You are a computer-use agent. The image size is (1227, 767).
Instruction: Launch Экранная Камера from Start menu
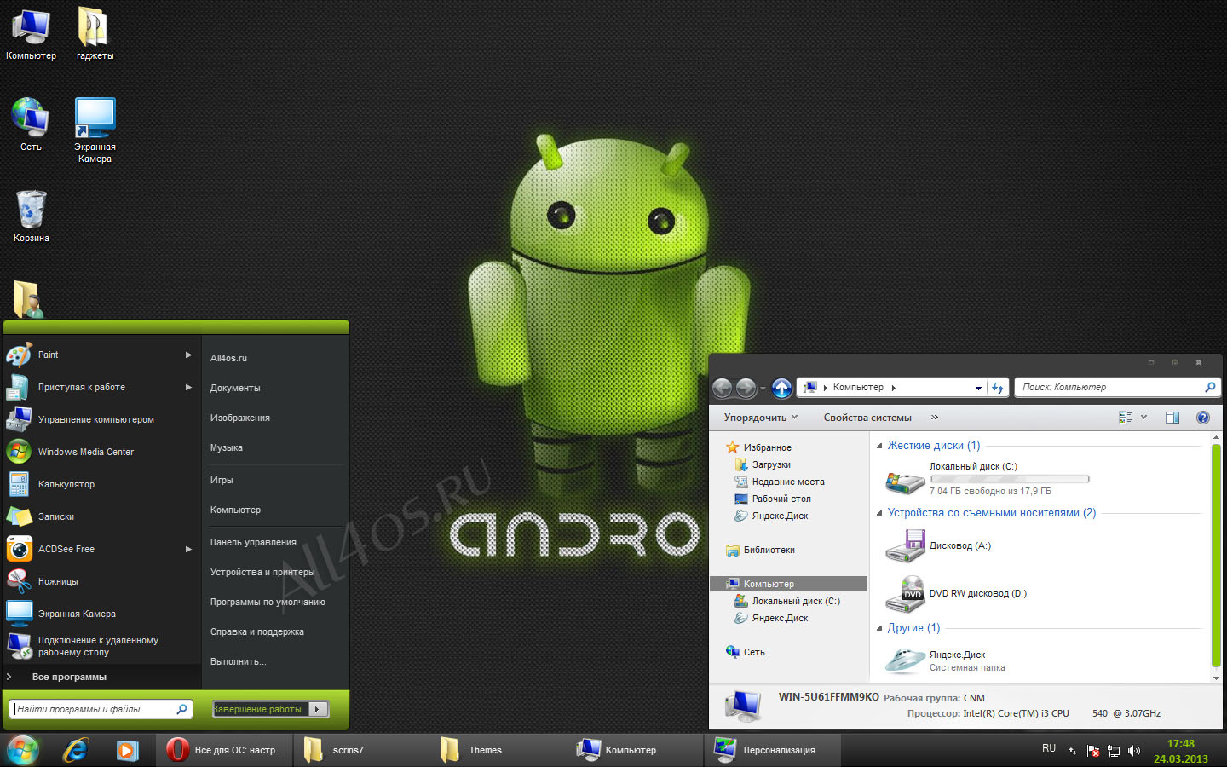tap(101, 614)
